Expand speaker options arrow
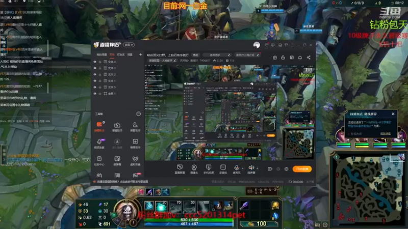This screenshot has width=408, height=229. [x=258, y=168]
